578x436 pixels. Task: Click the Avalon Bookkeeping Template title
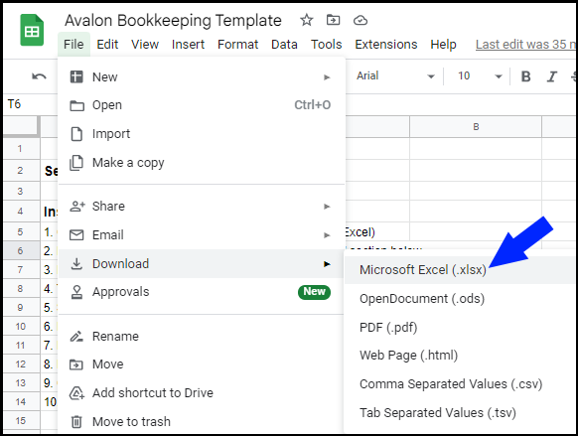173,20
